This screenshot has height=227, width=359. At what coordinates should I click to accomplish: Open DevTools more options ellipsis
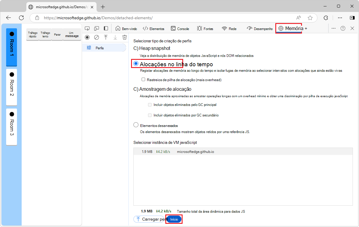[x=334, y=28]
